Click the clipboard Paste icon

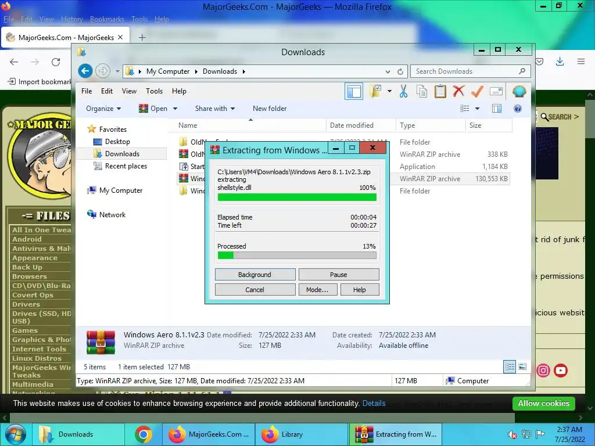440,91
